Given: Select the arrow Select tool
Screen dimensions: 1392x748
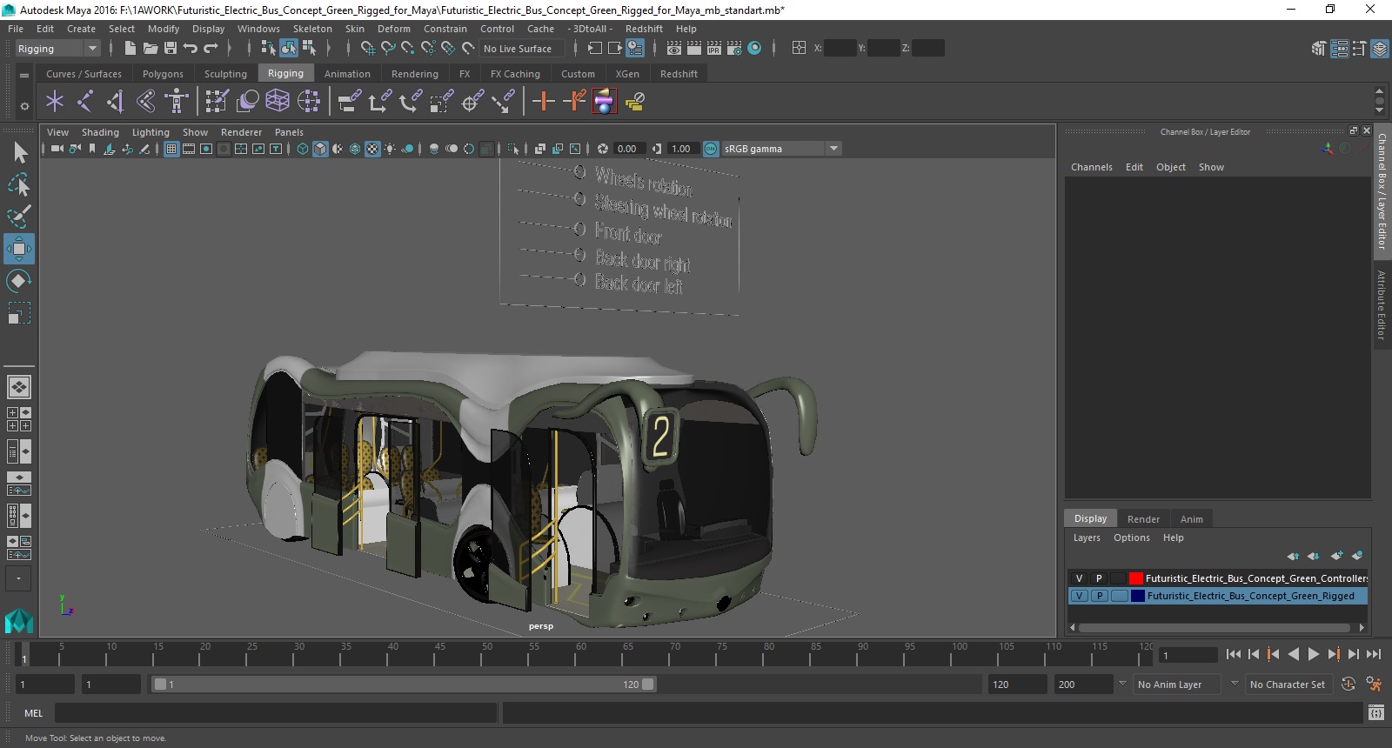Looking at the screenshot, I should coord(19,153).
